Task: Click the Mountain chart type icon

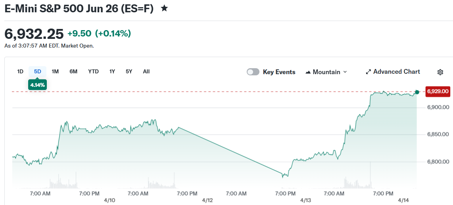Action: click(x=308, y=72)
